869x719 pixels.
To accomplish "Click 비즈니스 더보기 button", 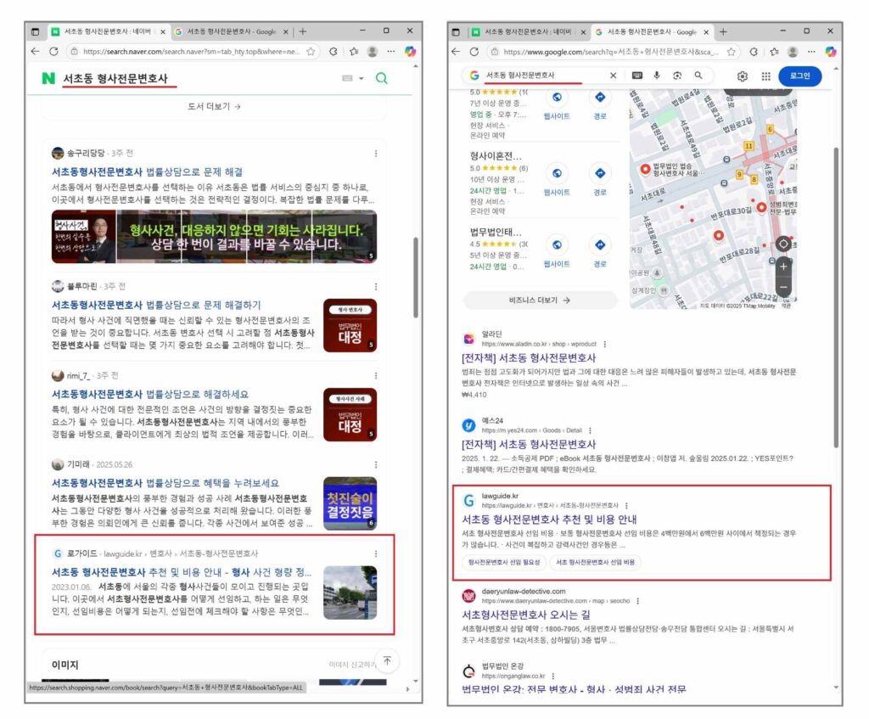I will point(540,300).
